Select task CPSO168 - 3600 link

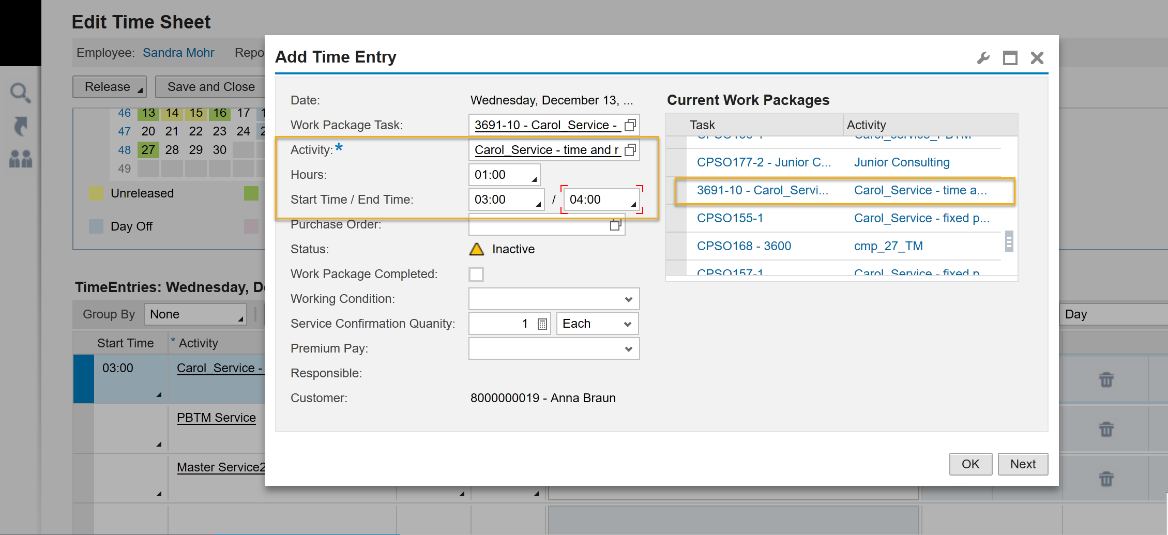click(744, 246)
